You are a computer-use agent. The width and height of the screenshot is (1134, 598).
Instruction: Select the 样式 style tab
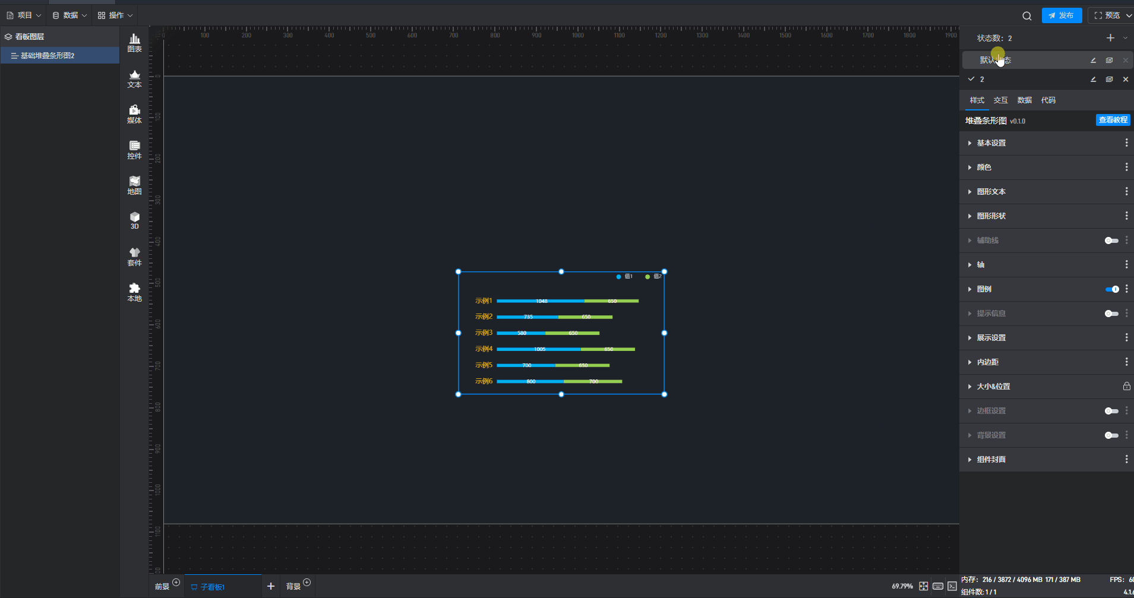tap(977, 100)
